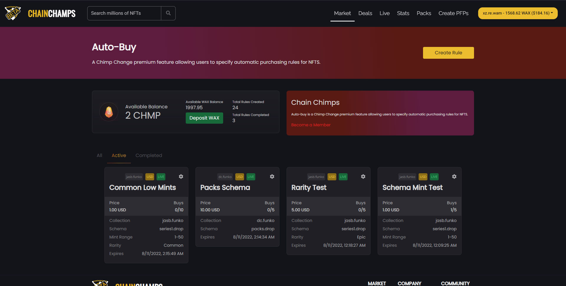This screenshot has height=286, width=566.
Task: Click the LIVE badge on Common Low Mints
Action: click(x=161, y=177)
